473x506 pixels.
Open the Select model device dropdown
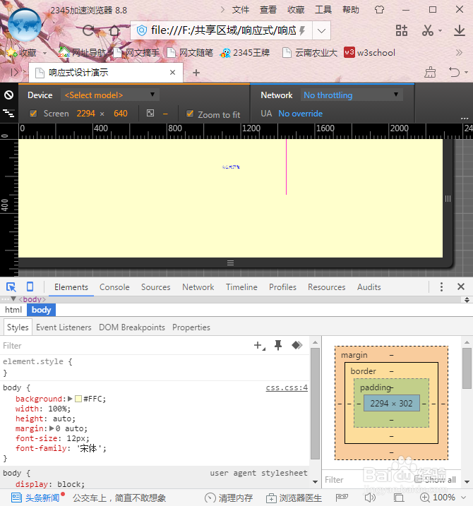click(x=109, y=95)
